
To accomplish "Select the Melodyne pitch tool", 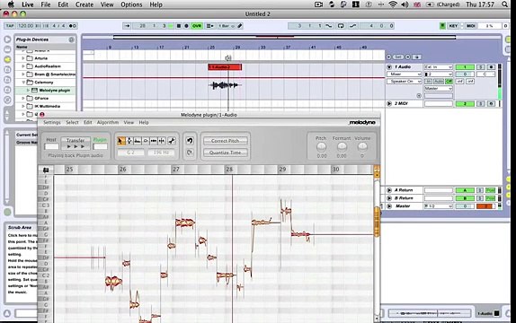I will coord(129,141).
